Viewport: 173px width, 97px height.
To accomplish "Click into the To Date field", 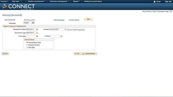I will click(55, 36).
